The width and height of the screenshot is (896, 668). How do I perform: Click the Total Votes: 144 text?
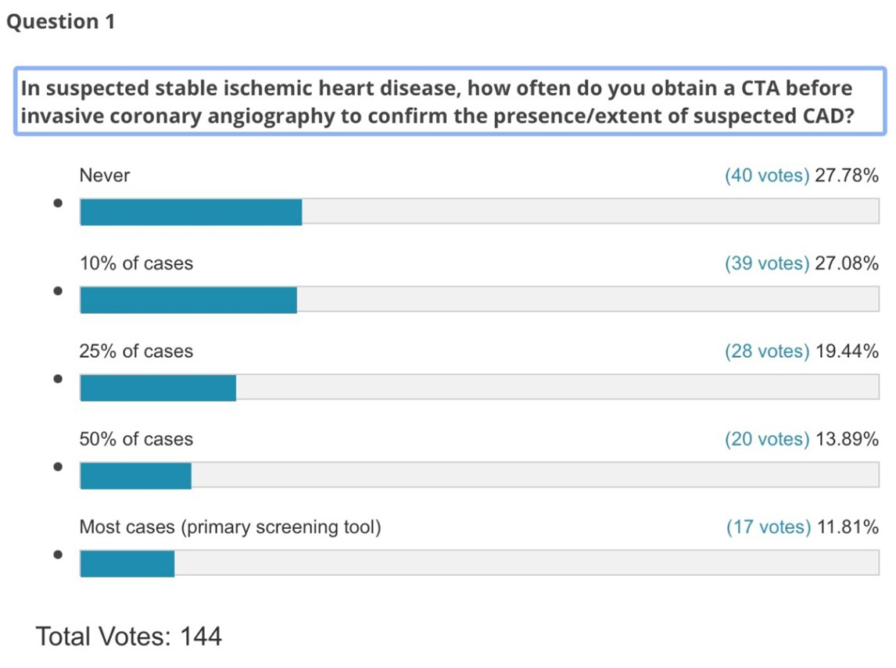coord(129,636)
